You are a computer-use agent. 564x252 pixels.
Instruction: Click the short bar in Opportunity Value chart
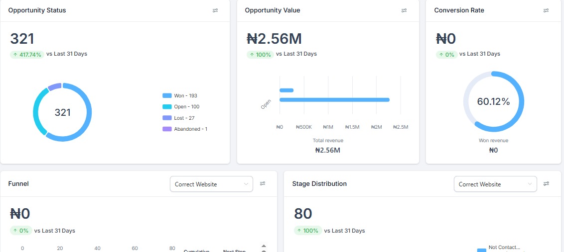point(286,90)
